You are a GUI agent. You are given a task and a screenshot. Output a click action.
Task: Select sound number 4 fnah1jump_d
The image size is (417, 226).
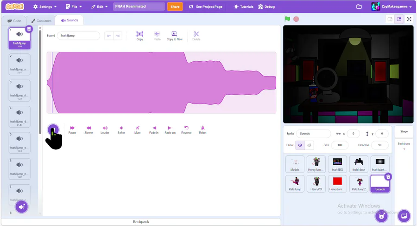coord(19,116)
